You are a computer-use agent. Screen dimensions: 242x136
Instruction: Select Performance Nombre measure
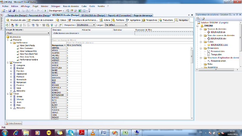(x=29, y=60)
